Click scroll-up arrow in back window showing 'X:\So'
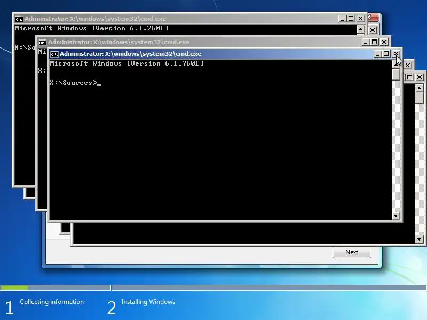 pos(361,29)
